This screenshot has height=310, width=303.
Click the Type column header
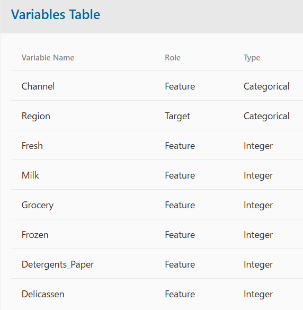click(x=252, y=58)
